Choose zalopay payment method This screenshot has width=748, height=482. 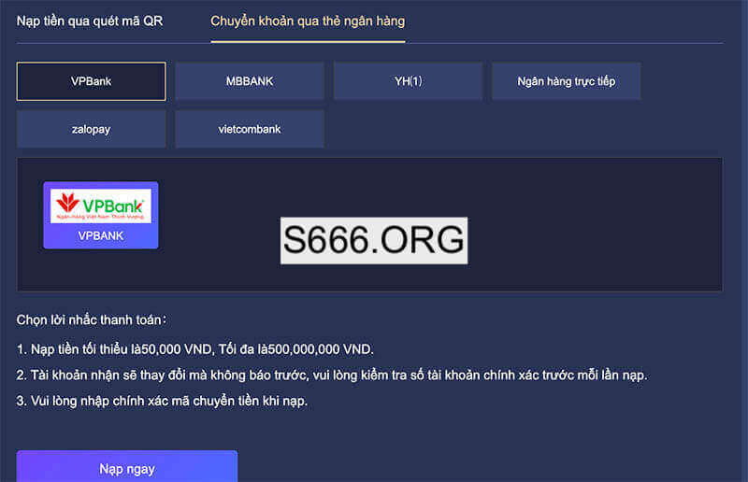click(91, 129)
